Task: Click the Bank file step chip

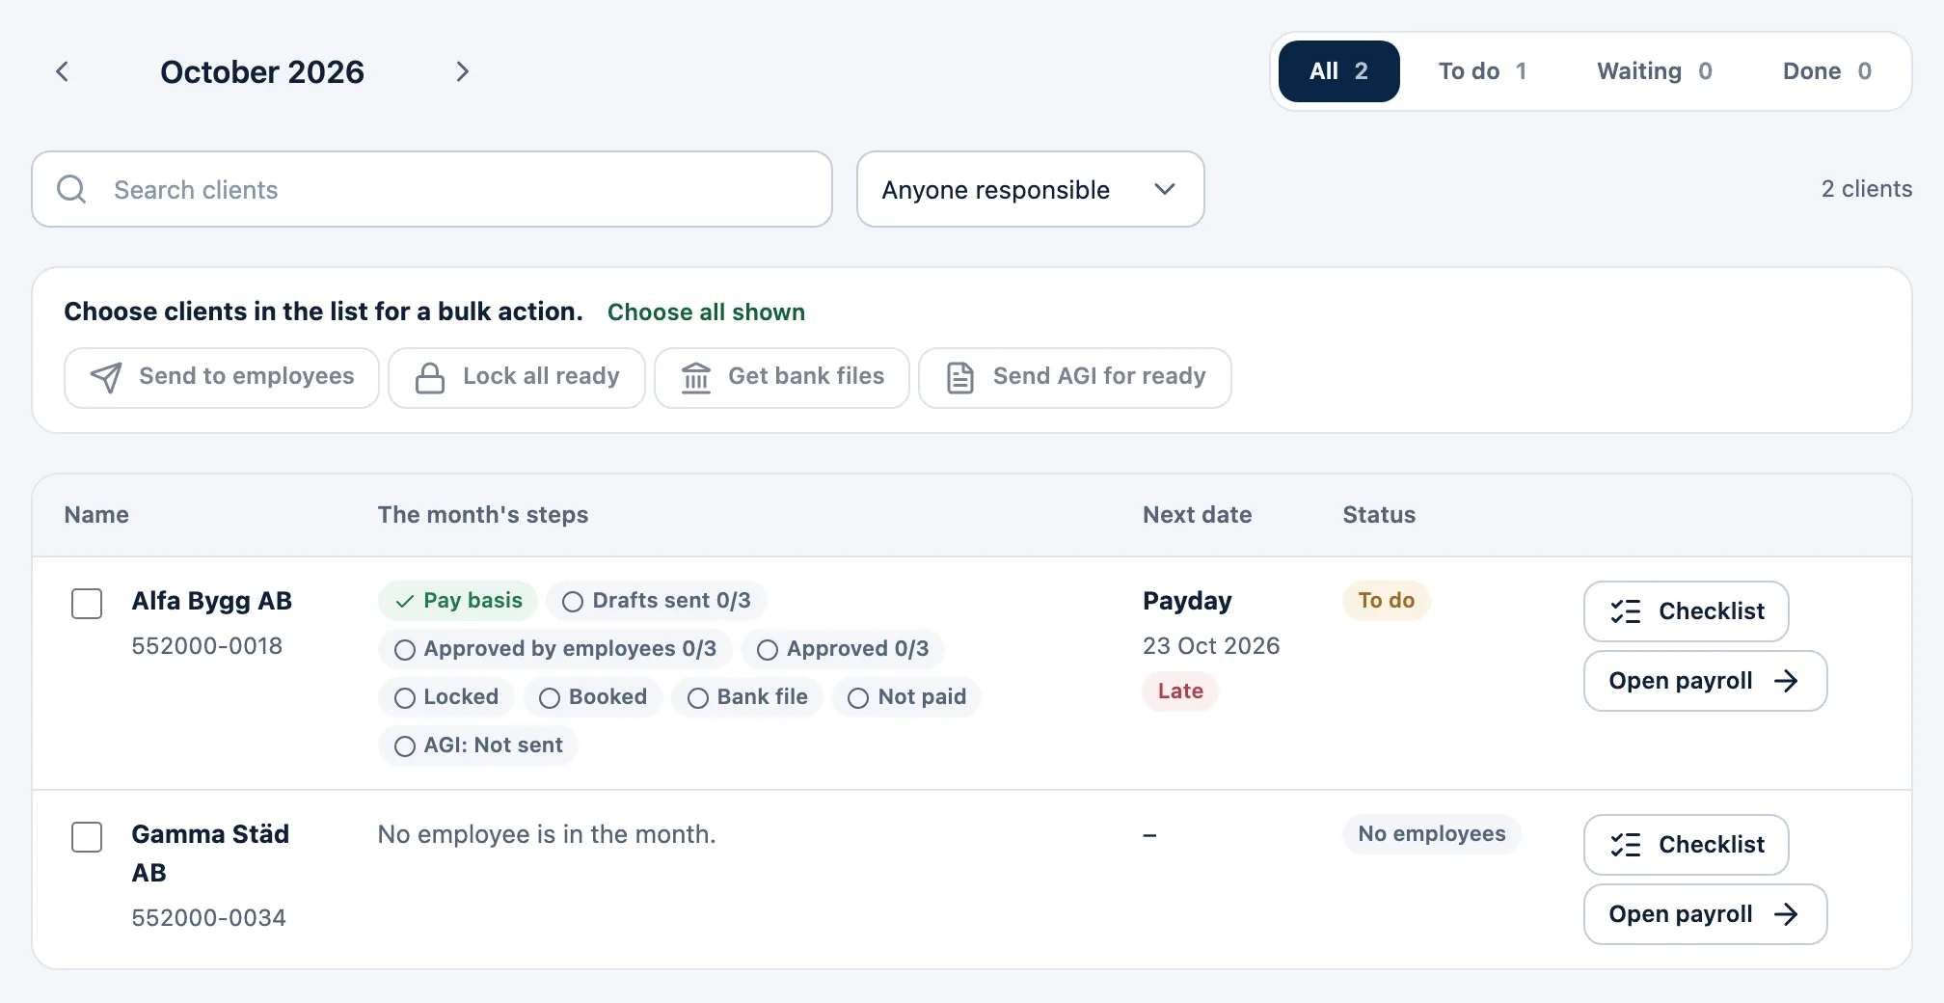Action: [x=747, y=697]
